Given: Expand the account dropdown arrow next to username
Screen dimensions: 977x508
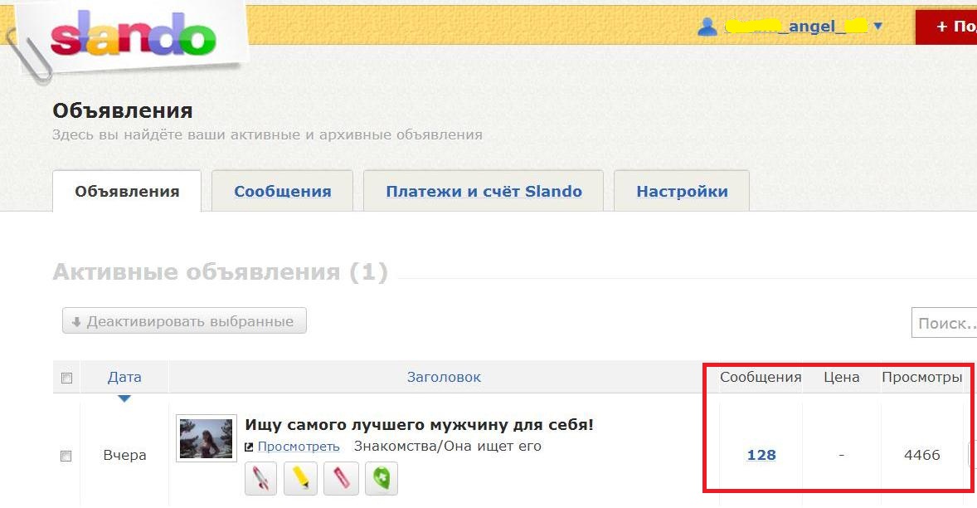Looking at the screenshot, I should coord(878,27).
